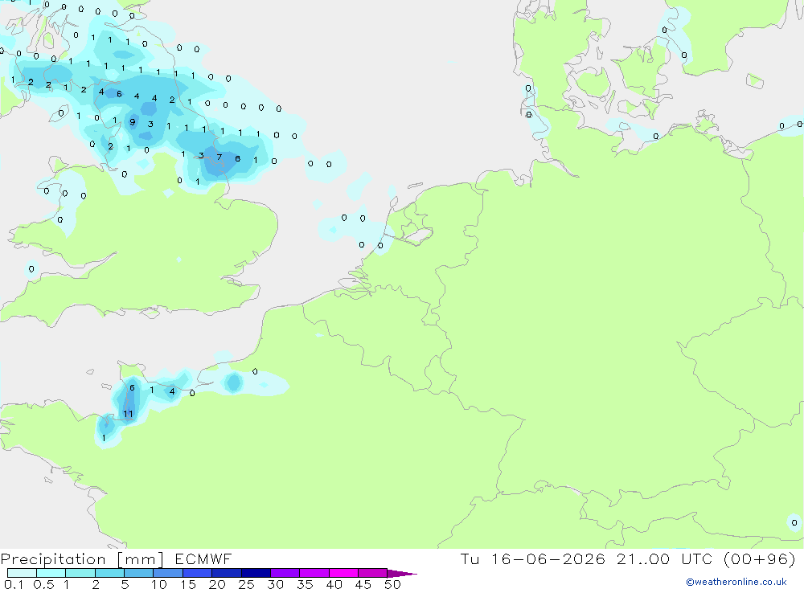Viewport: 804px width, 589px height.
Task: Pick the 15–20 mm legend color swatch
Action: click(x=198, y=573)
